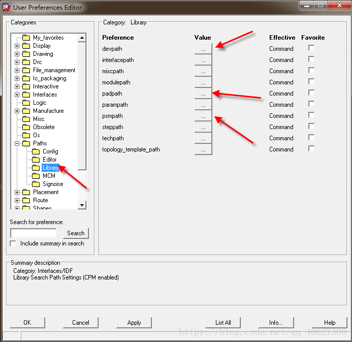Select the Library tree item
352x342 pixels.
pos(51,168)
